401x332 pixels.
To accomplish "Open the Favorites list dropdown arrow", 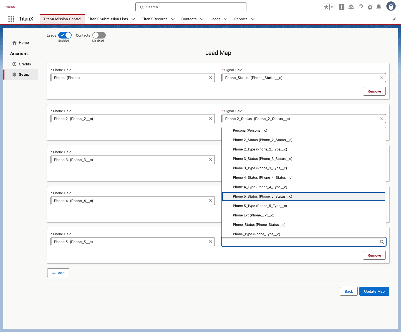I will coord(332,7).
